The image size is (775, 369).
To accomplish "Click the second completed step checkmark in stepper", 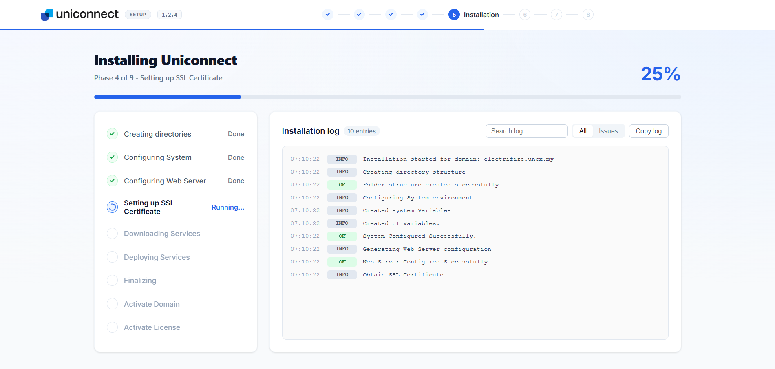I will [x=359, y=15].
